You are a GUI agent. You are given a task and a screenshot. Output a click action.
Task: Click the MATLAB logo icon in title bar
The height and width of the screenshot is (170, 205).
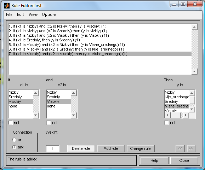pos(7,6)
